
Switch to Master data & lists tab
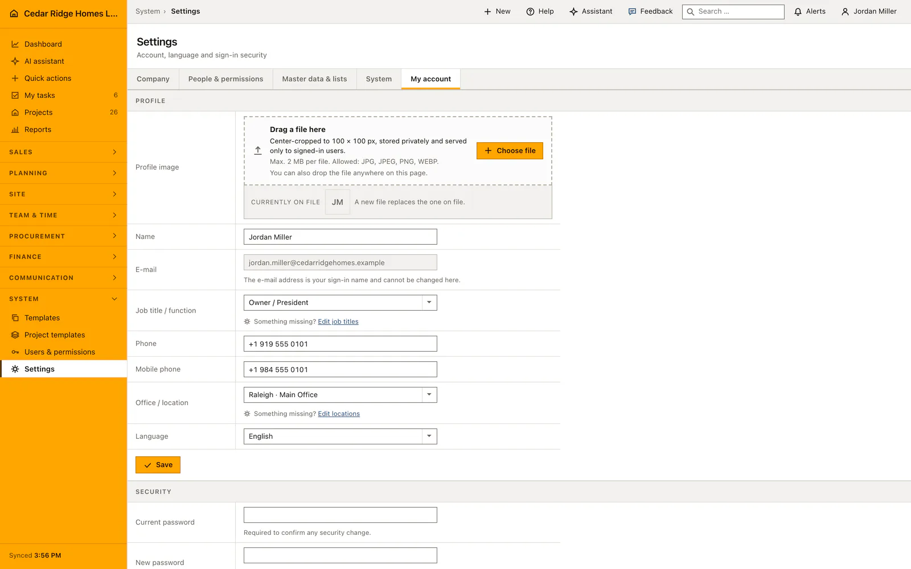pos(314,79)
